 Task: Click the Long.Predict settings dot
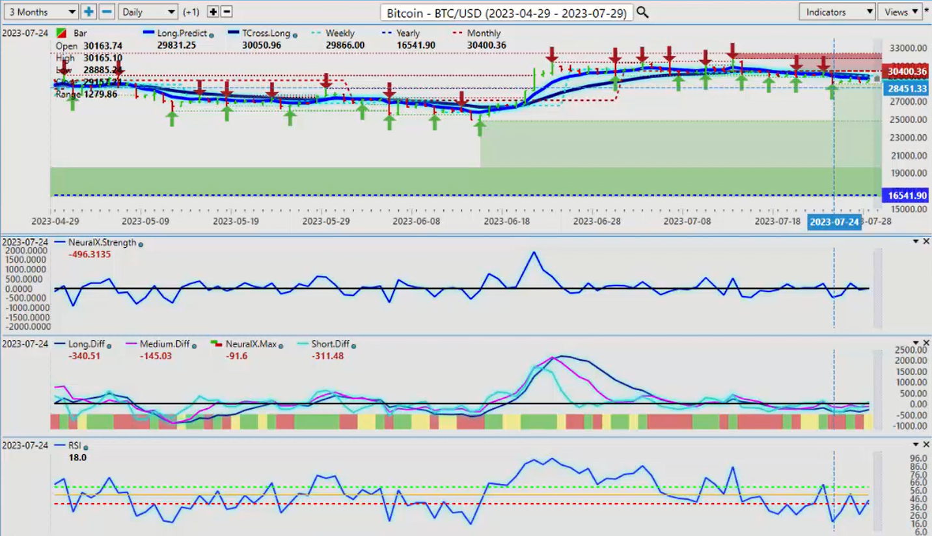pos(212,35)
